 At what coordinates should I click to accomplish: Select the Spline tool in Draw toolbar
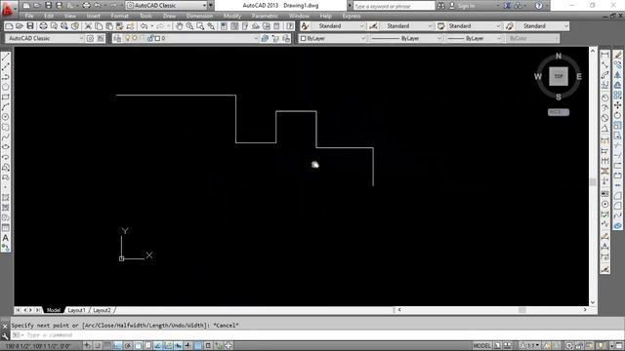(x=6, y=136)
